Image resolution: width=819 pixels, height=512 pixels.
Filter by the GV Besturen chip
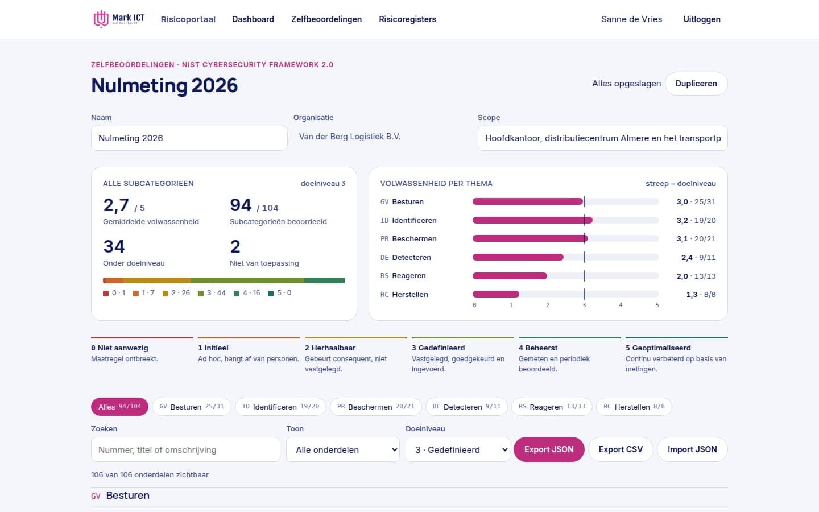(192, 407)
